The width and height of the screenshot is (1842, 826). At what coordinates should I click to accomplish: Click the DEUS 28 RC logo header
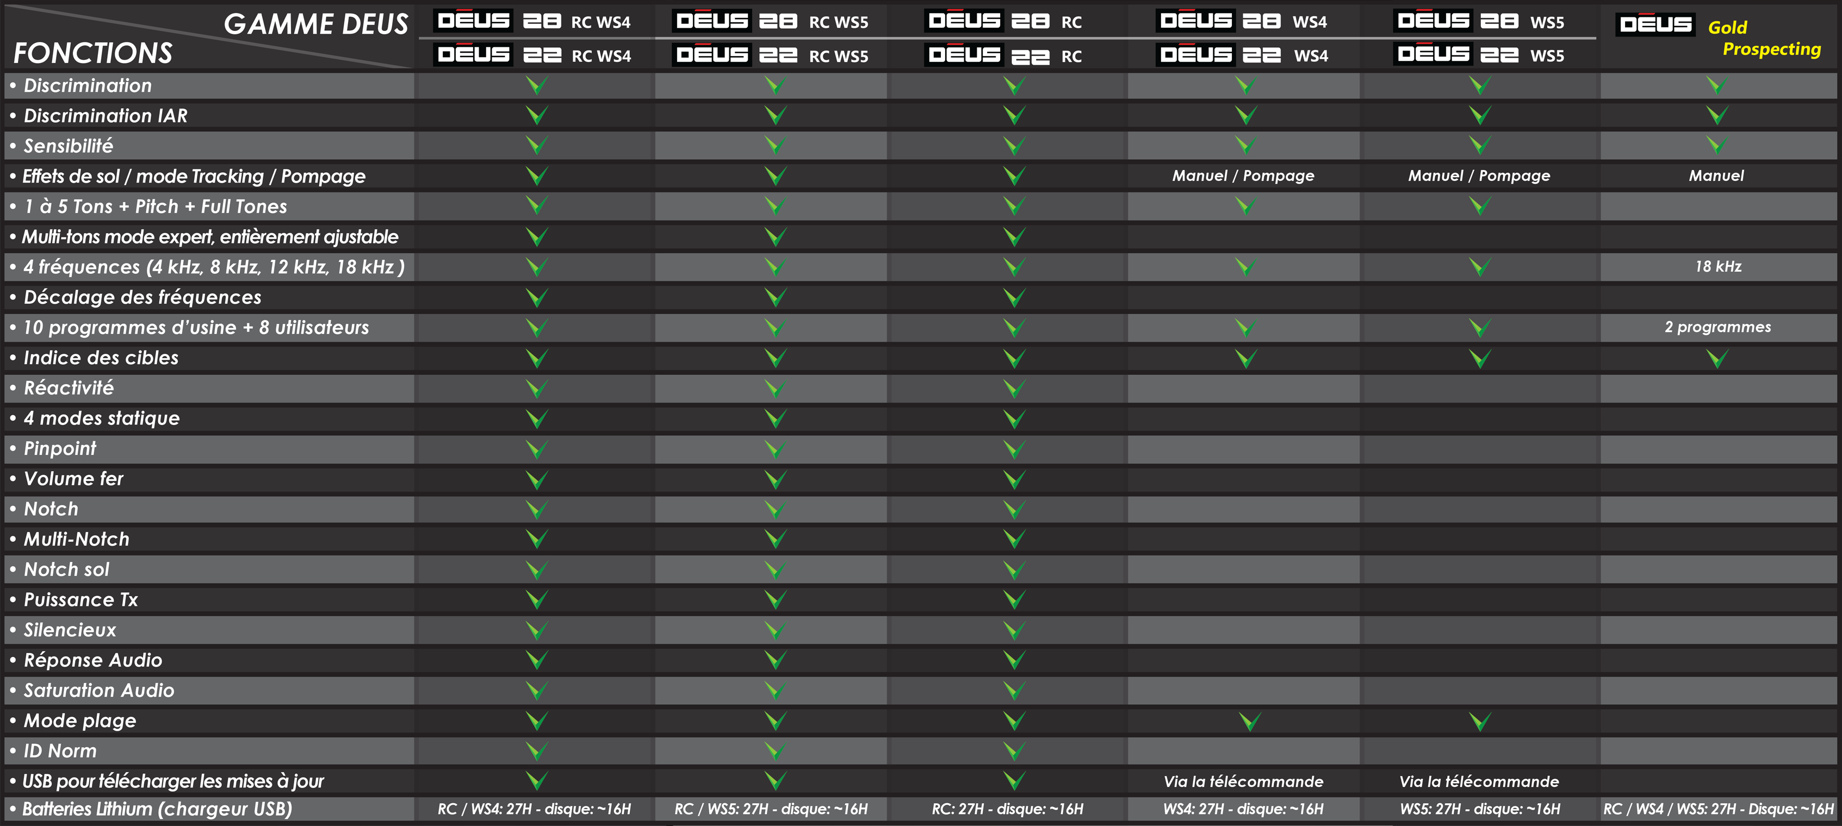1003,21
